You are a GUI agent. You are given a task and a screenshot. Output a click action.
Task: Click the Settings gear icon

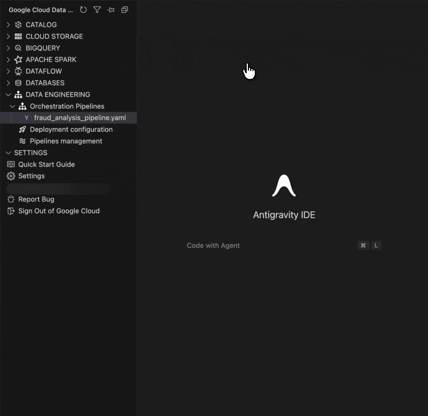point(11,176)
